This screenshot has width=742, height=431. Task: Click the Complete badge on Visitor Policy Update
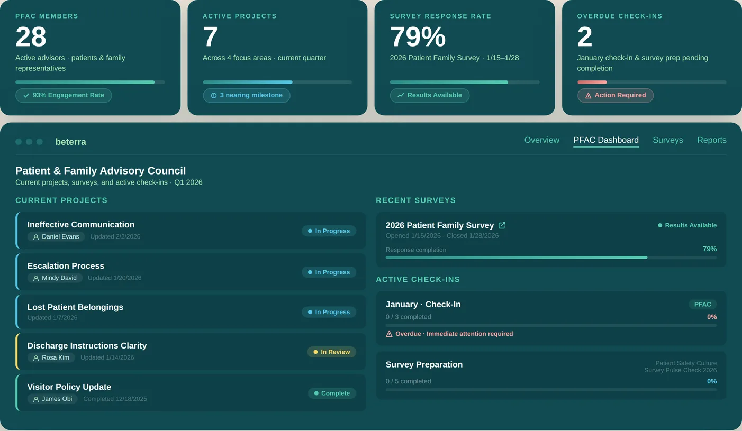pos(332,393)
